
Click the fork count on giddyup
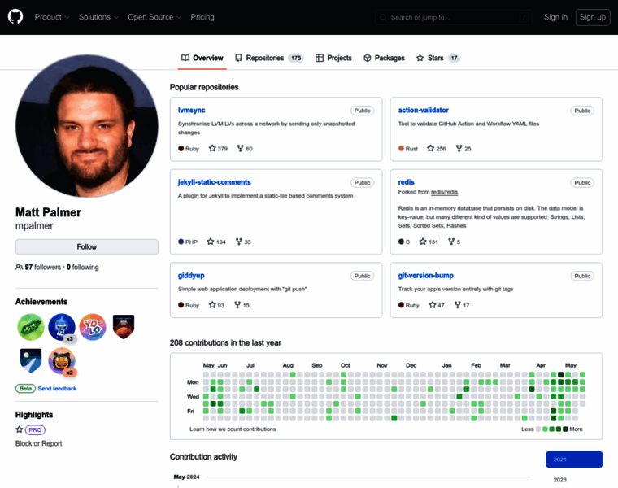click(242, 305)
